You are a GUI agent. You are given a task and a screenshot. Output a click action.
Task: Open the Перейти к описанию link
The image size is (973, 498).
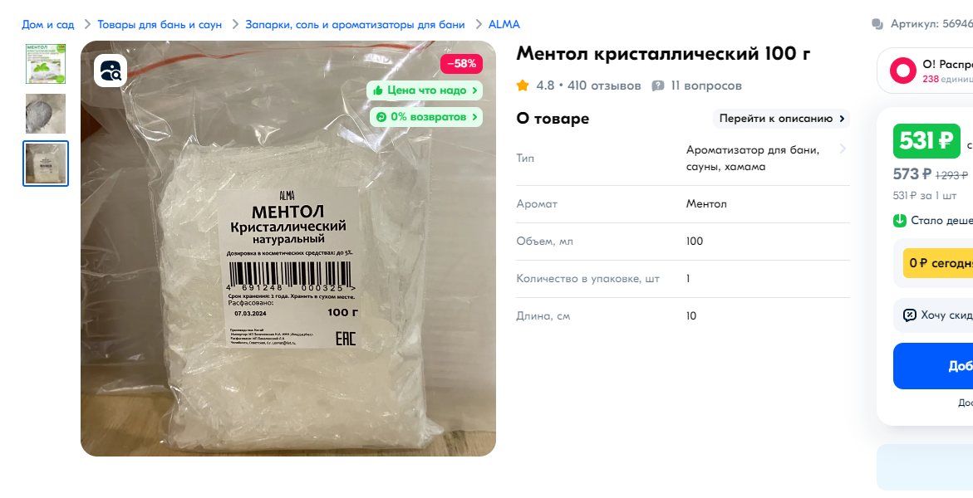(x=781, y=119)
